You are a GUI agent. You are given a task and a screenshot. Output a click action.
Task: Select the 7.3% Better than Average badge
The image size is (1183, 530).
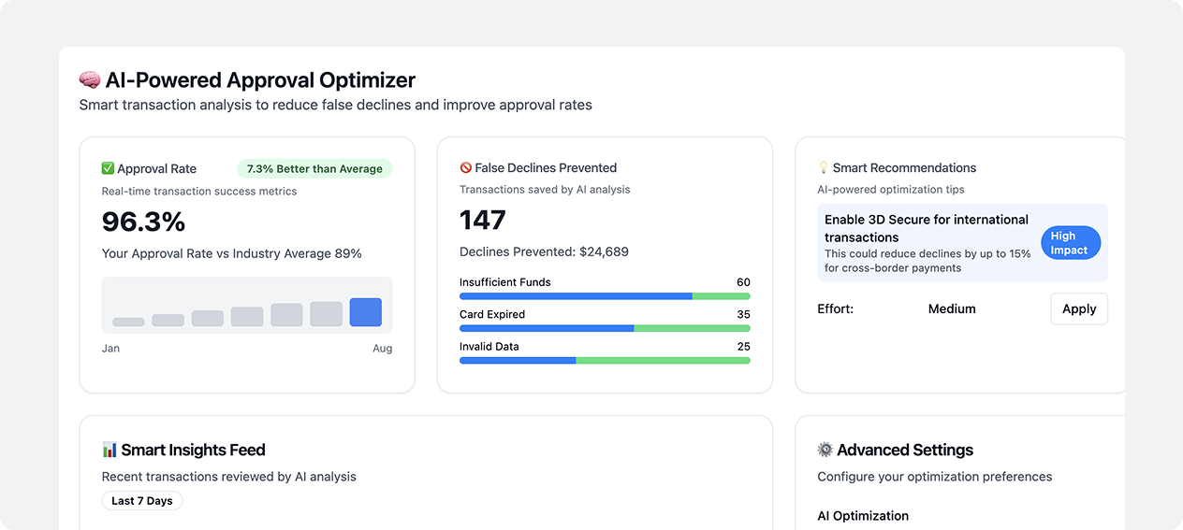point(314,169)
